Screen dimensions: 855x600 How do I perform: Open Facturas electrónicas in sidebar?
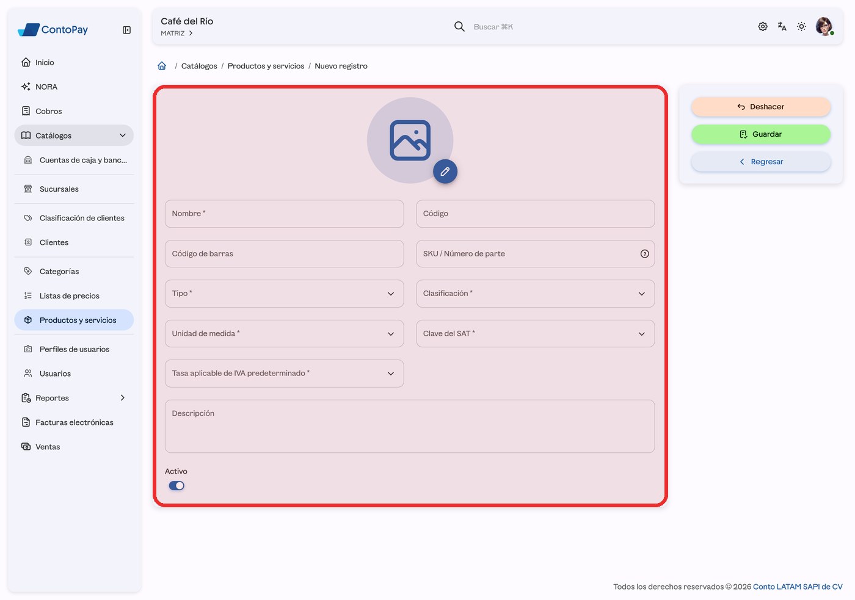pos(74,422)
